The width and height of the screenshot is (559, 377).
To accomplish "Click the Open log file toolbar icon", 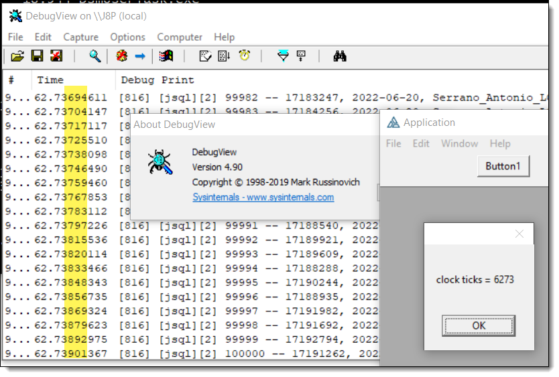I will 17,56.
